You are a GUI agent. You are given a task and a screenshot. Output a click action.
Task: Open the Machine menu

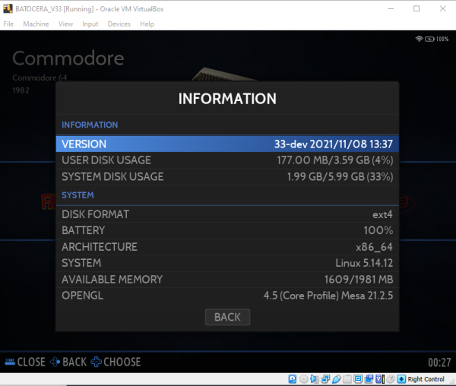[x=36, y=24]
